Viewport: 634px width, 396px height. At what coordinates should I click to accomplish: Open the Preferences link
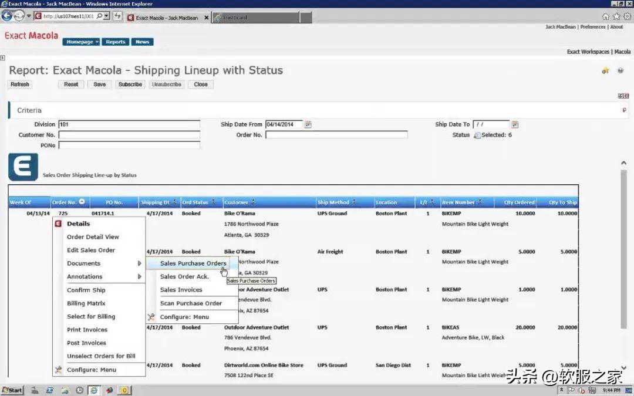pyautogui.click(x=592, y=27)
